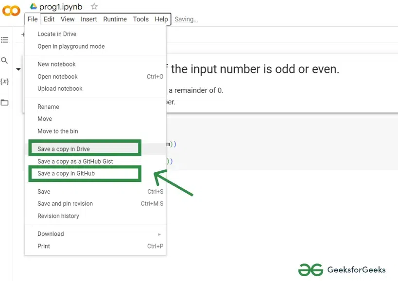The image size is (398, 281).
Task: Open the table of contents sidebar icon
Action: (4, 40)
